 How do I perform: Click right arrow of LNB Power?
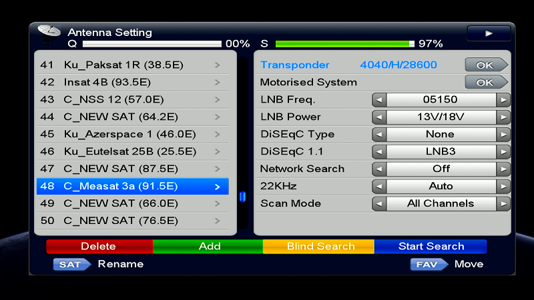(503, 117)
